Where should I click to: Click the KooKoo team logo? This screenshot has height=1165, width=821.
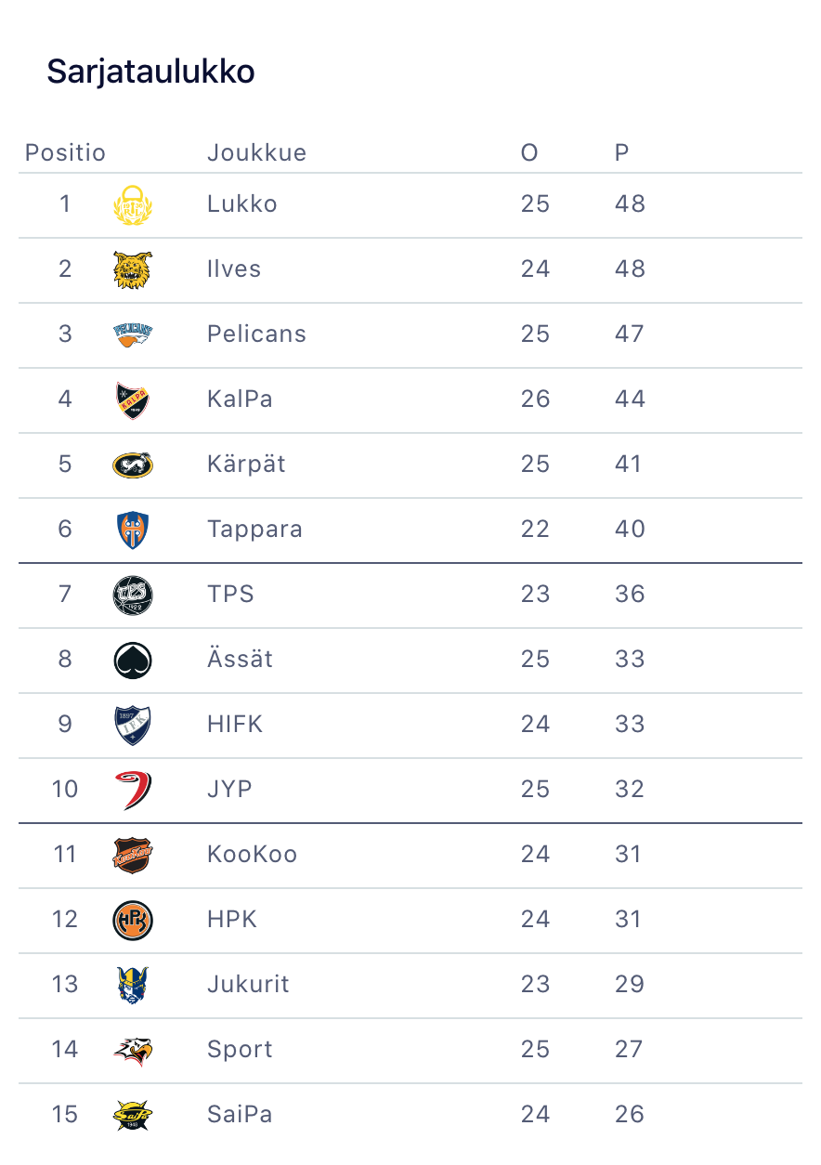[132, 855]
